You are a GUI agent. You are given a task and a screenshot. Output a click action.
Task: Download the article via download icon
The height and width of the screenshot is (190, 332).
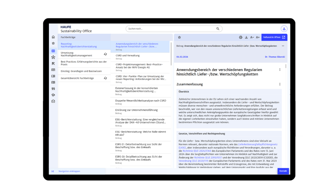[246, 37]
